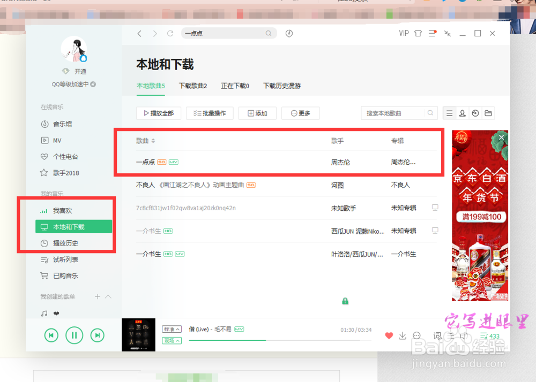Switch to song list view icon
Viewport: 536px width, 382px height.
pyautogui.click(x=450, y=113)
